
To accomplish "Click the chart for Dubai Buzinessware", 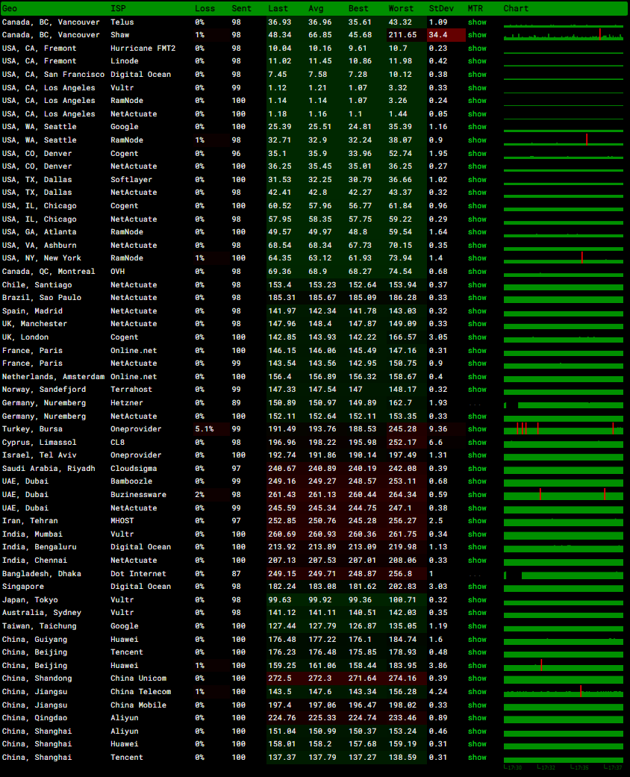I will 564,495.
